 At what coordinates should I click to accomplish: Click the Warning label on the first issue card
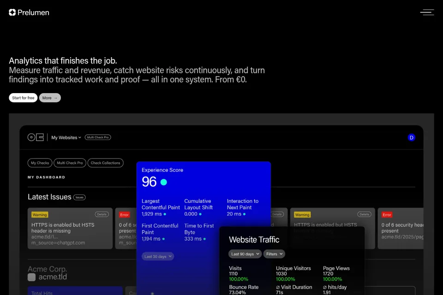(x=40, y=215)
